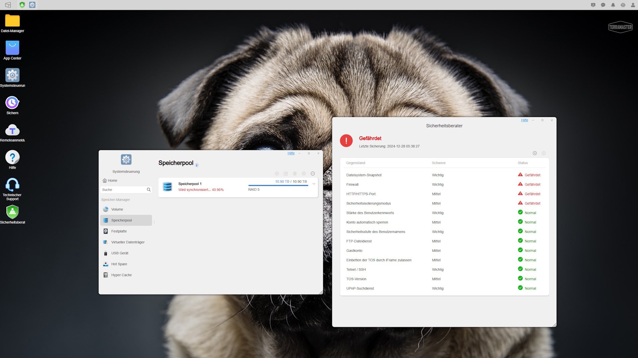The height and width of the screenshot is (358, 638).
Task: Select Sicherheitsstufe des Benutzernamens row
Action: coord(444,232)
